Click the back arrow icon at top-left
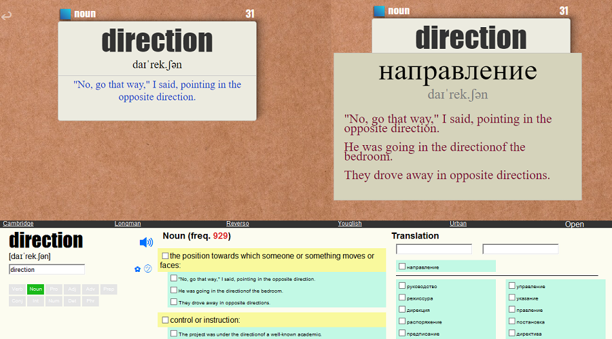 6,16
